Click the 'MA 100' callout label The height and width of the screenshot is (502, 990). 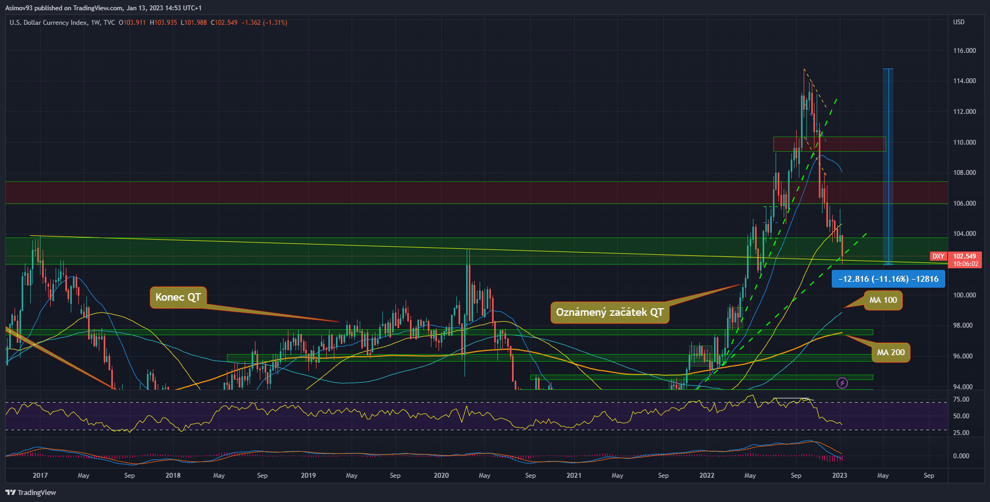coord(883,300)
